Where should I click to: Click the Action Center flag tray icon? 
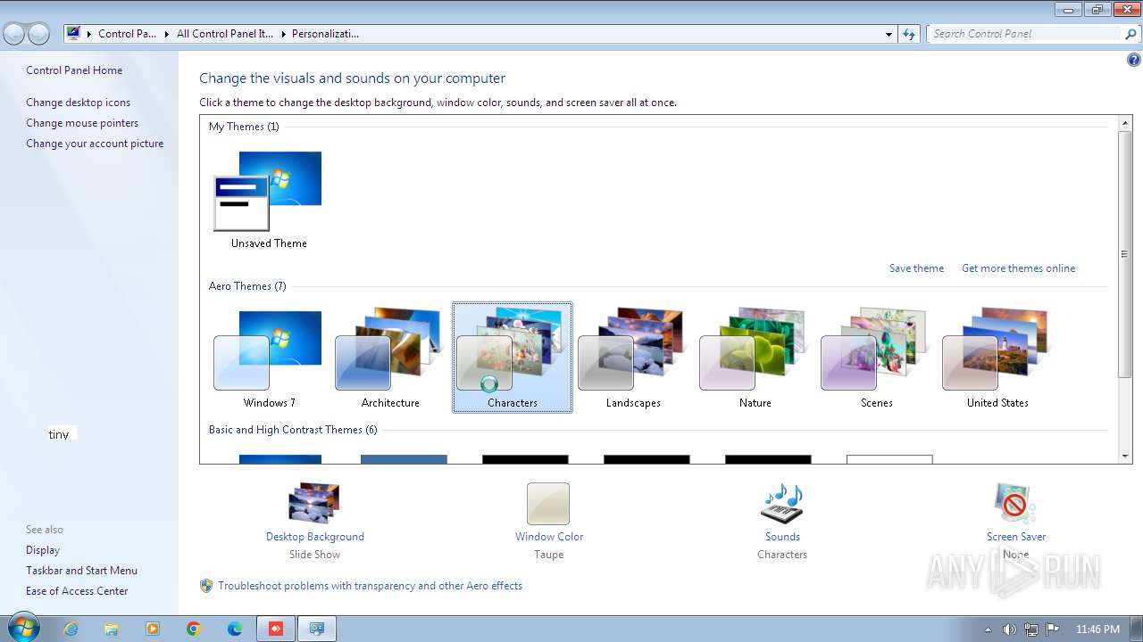pos(1053,629)
